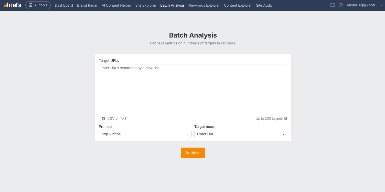Open AI Content Helper
Viewport: 385px width, 192px height.
pyautogui.click(x=116, y=5)
